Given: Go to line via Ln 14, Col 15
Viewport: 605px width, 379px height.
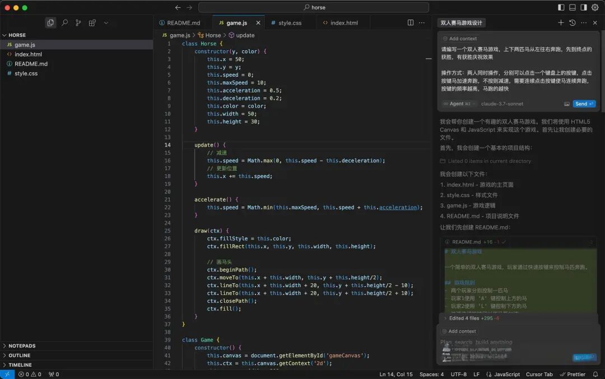Looking at the screenshot, I should [x=396, y=375].
